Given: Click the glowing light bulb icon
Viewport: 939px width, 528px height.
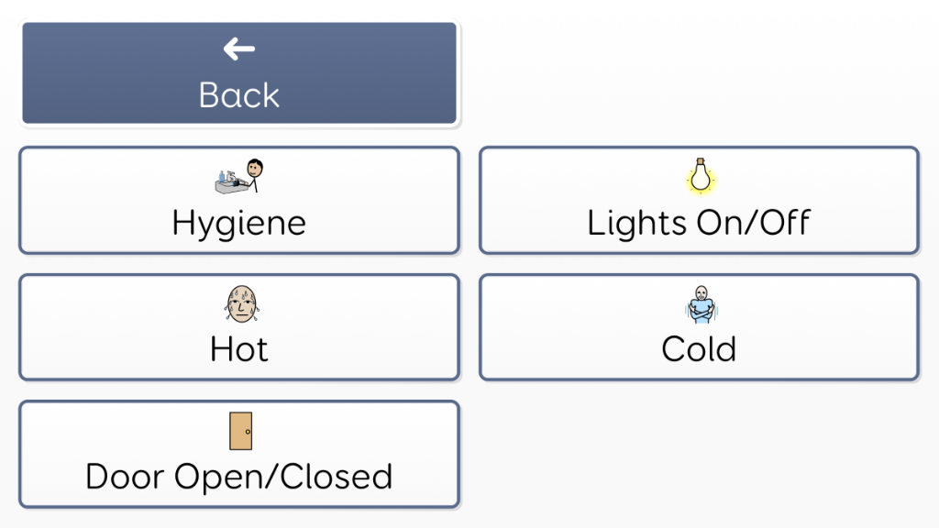Looking at the screenshot, I should tap(700, 176).
